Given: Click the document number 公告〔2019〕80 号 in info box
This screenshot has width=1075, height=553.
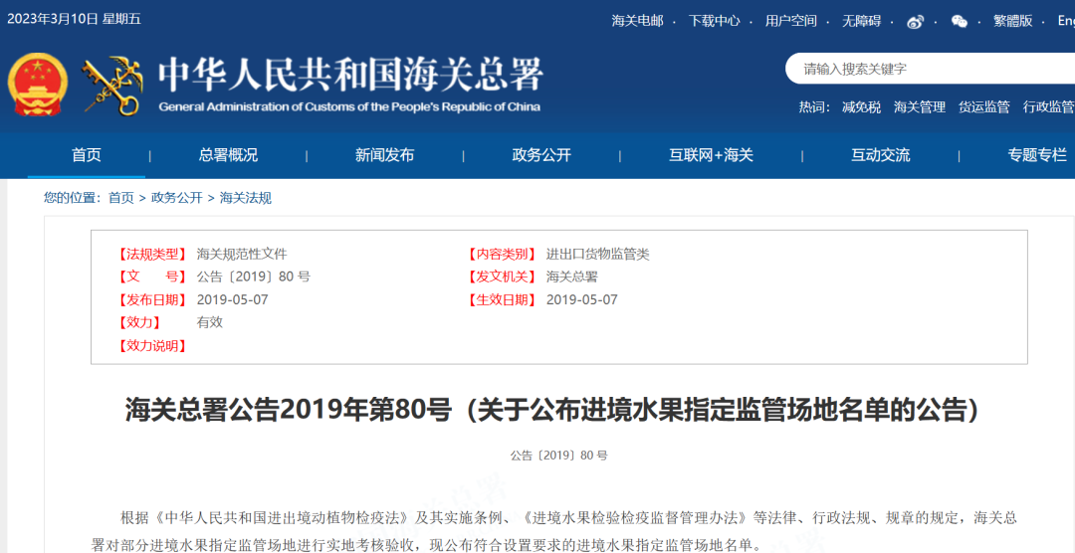Looking at the screenshot, I should 254,276.
